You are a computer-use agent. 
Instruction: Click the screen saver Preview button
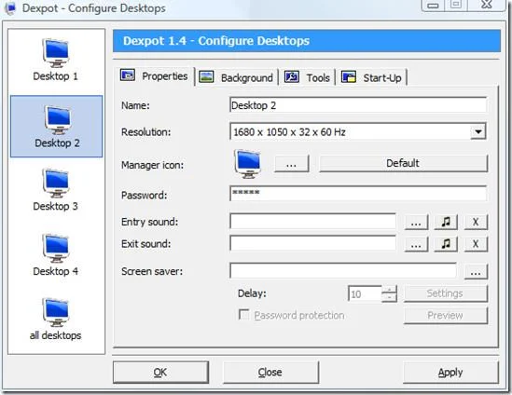click(x=446, y=316)
